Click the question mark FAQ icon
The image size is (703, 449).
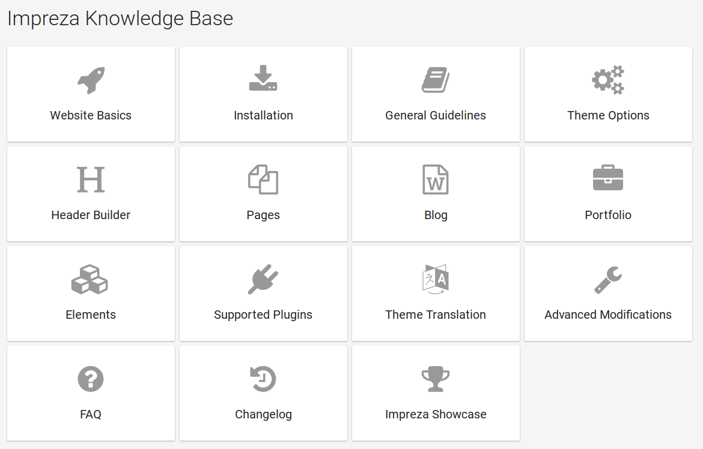click(x=91, y=379)
